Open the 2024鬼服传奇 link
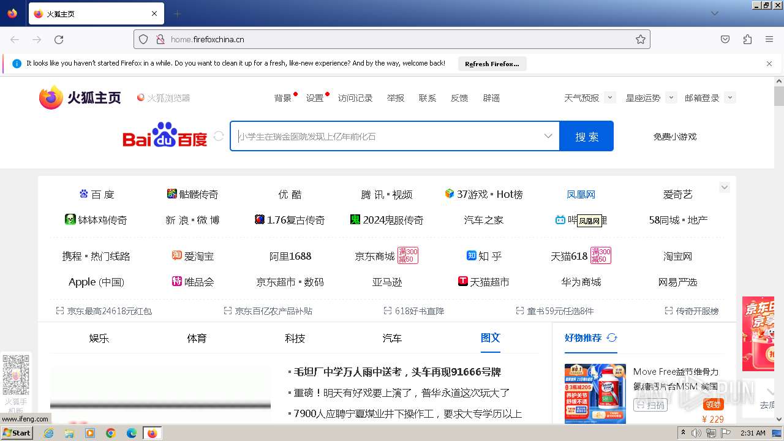This screenshot has width=784, height=441. [386, 220]
